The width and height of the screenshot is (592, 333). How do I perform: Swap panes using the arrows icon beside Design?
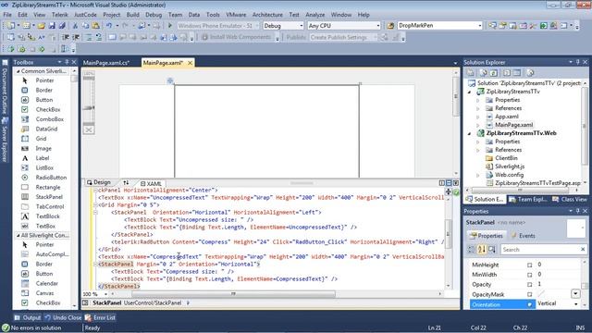(x=126, y=183)
